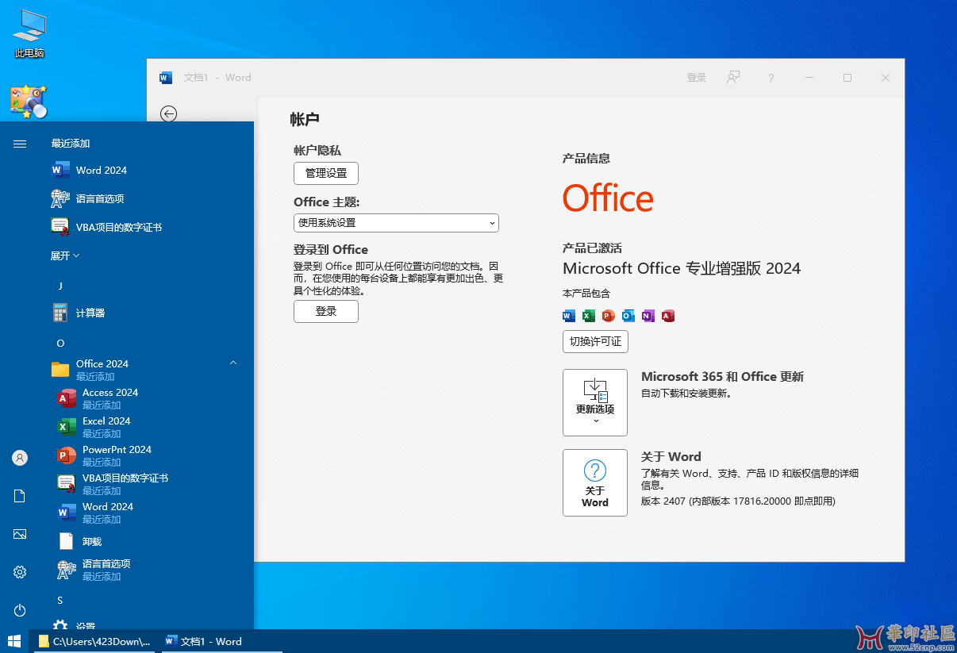Click the back arrow in Word account page
The image size is (957, 653).
[168, 113]
